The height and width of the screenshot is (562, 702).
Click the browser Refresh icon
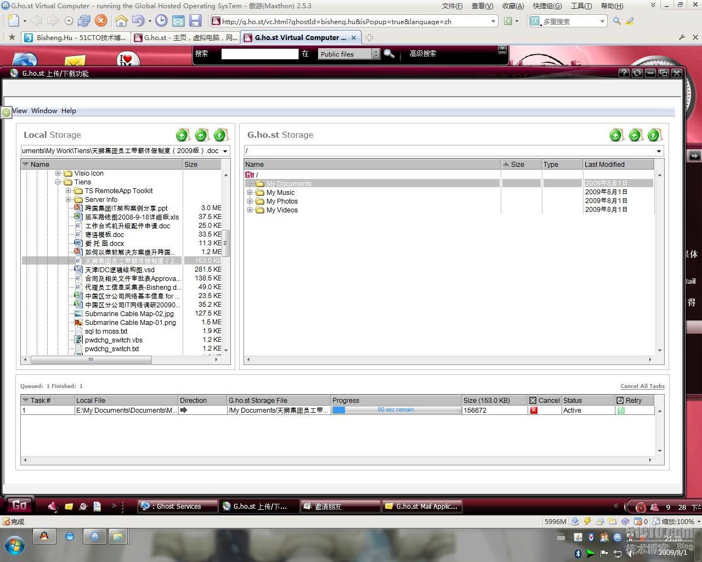click(84, 21)
